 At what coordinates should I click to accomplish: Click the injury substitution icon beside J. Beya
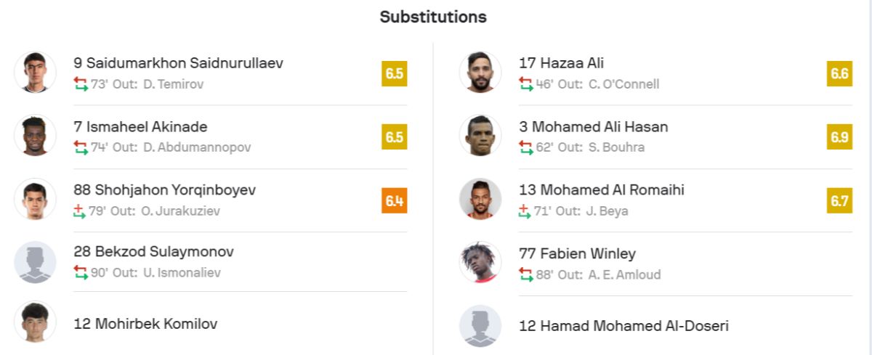point(526,211)
